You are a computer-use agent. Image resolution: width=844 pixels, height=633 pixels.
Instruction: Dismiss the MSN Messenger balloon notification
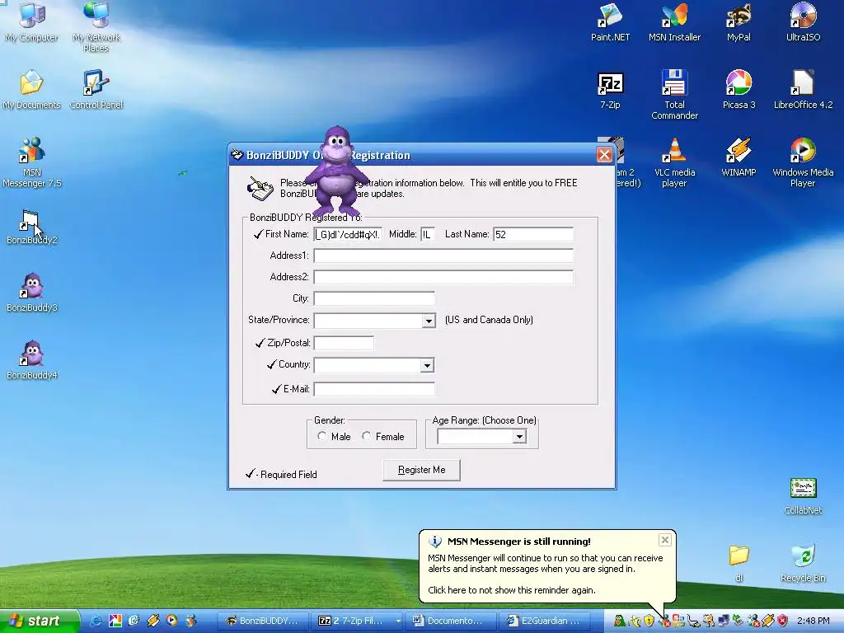(x=665, y=540)
